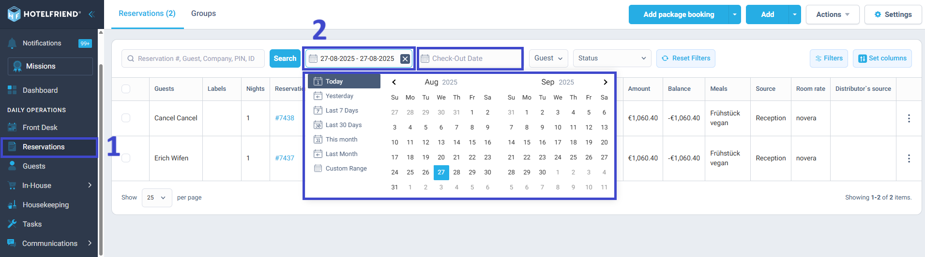Open reservation link #7437
Image resolution: width=925 pixels, height=257 pixels.
(285, 158)
